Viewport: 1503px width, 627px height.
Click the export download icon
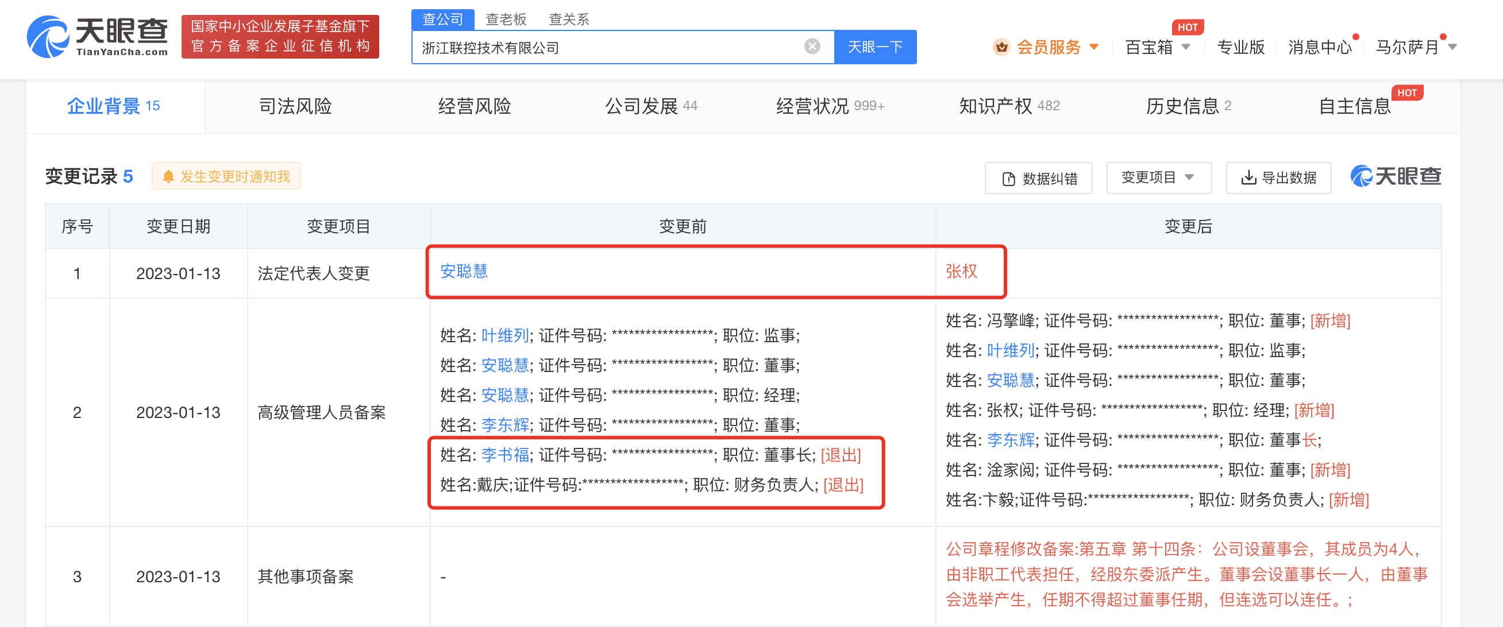1248,177
